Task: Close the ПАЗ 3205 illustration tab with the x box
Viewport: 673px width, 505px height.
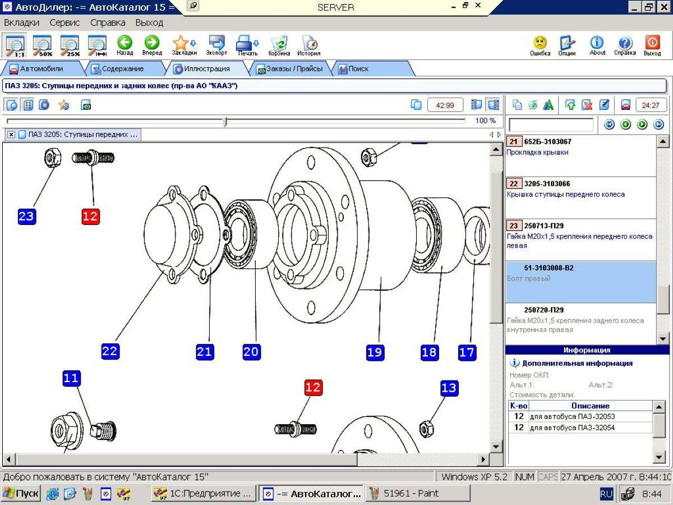Action: point(11,135)
